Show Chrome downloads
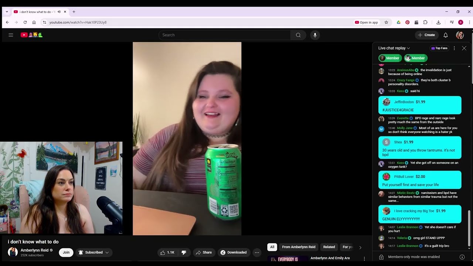 point(438,22)
